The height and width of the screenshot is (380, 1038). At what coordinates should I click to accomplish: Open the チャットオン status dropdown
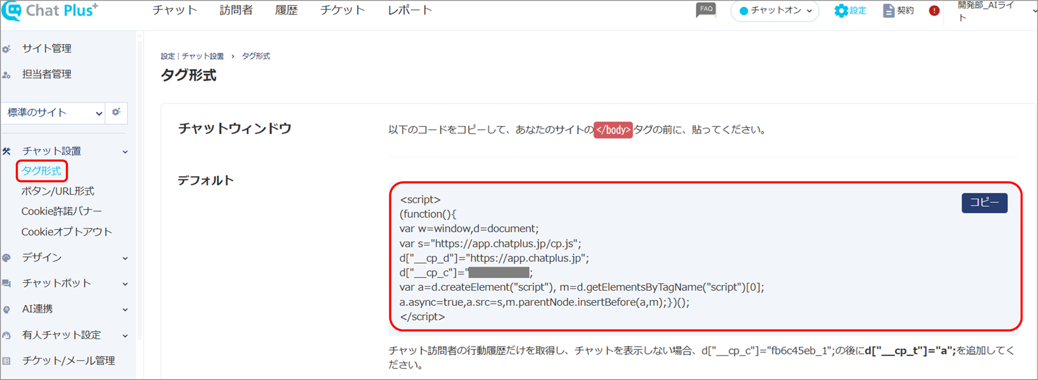775,11
